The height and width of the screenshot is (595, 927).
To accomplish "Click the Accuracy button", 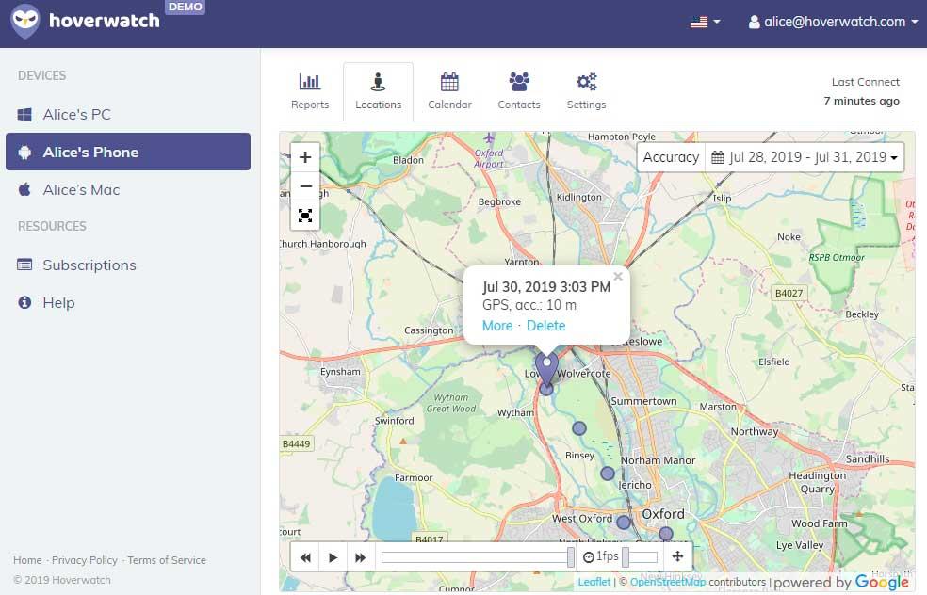I will click(x=671, y=157).
